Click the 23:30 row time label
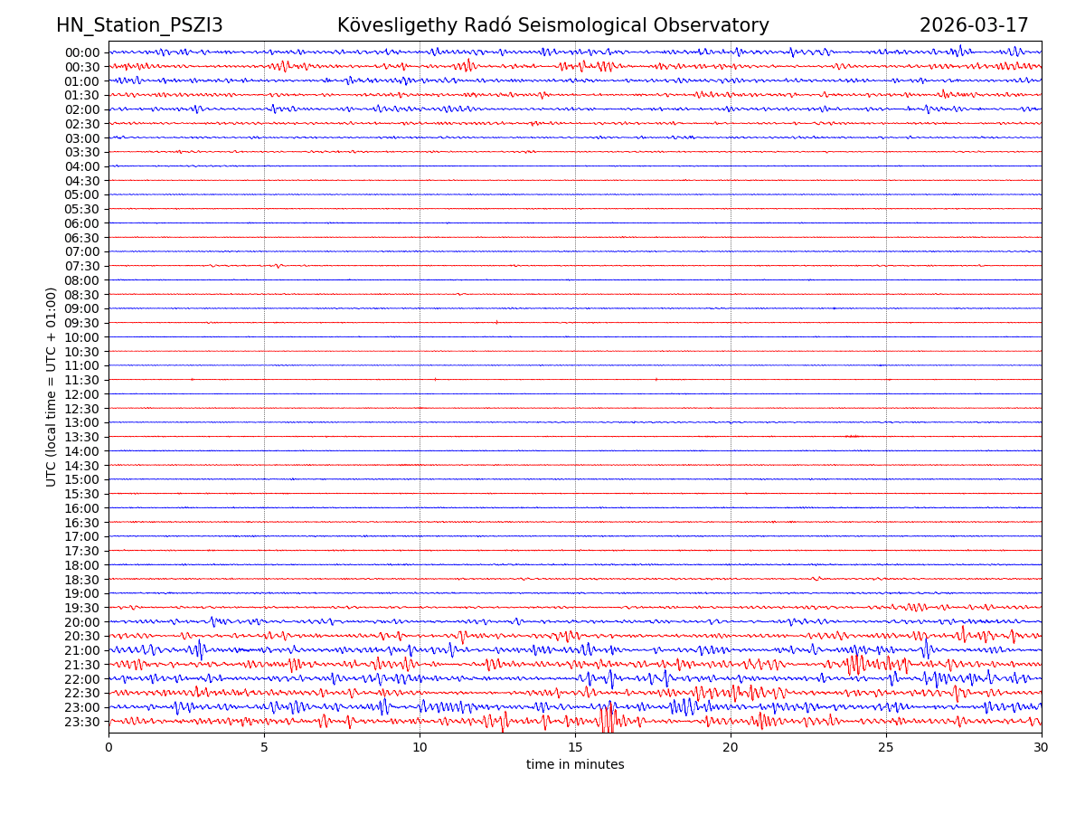Image resolution: width=1085 pixels, height=814 pixels. point(82,722)
